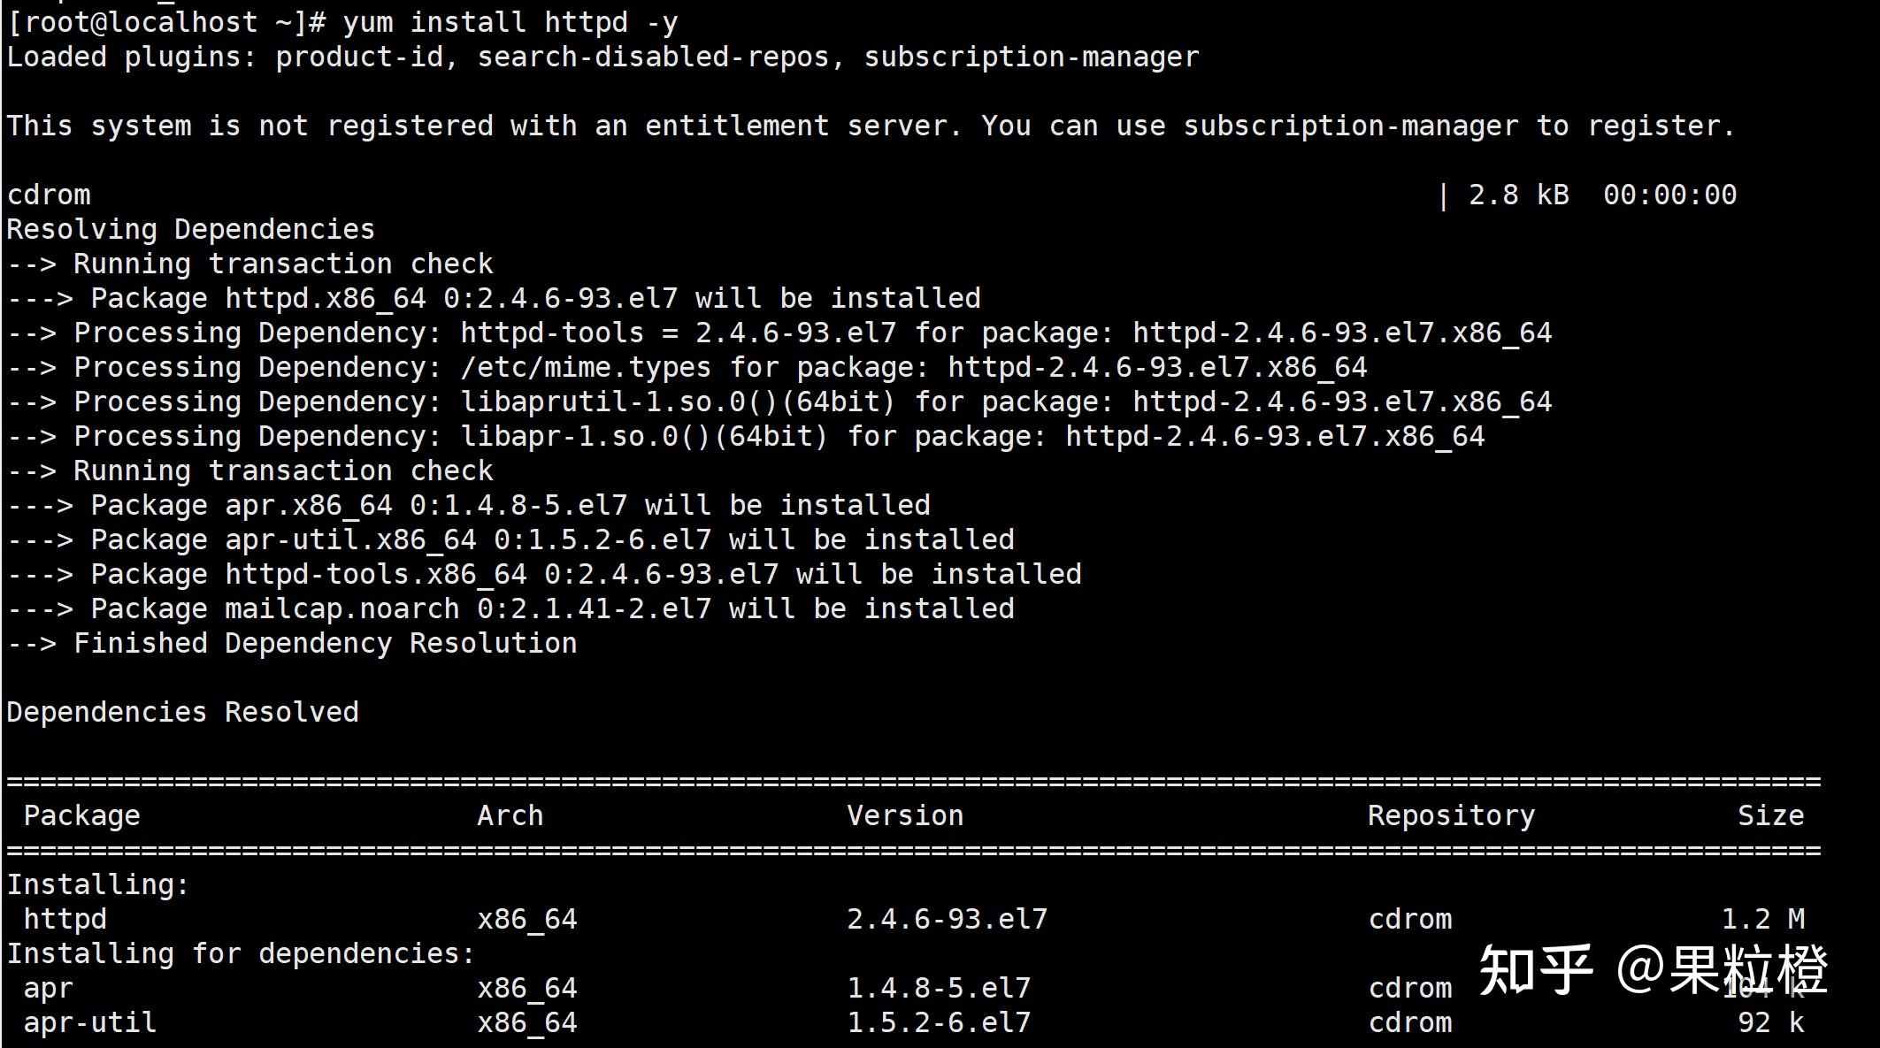Click the 'Installing:' section label
1880x1048 pixels.
click(x=98, y=885)
